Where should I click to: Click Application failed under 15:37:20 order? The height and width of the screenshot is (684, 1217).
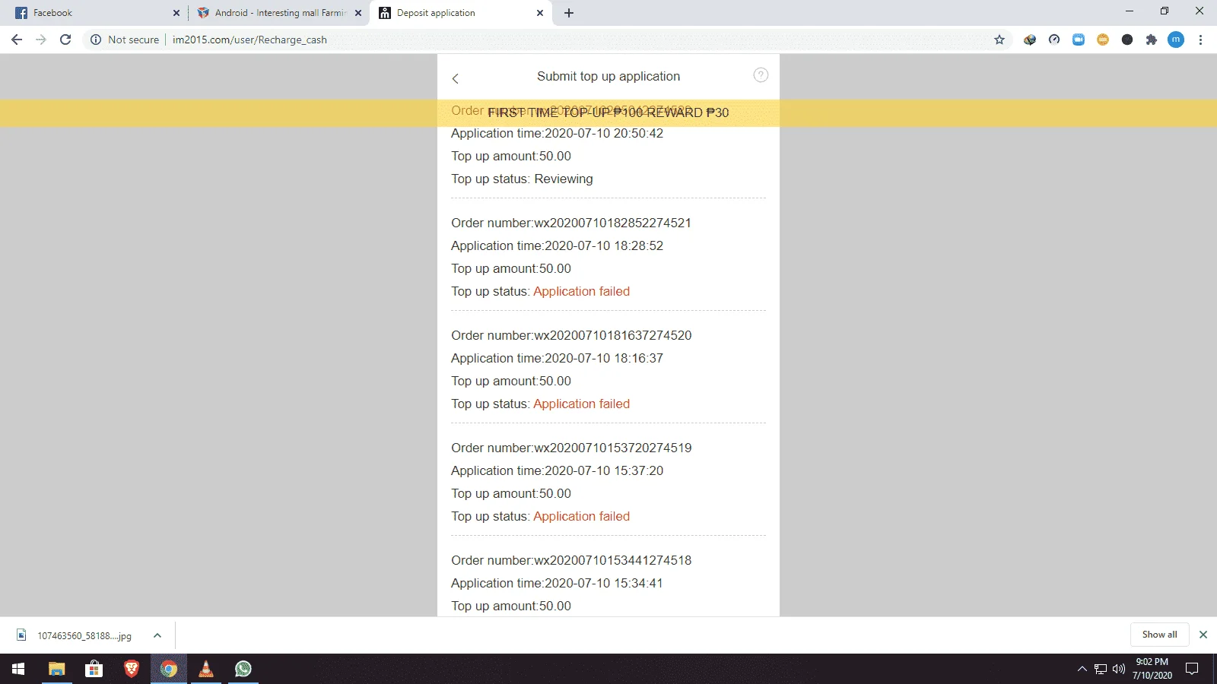point(581,516)
